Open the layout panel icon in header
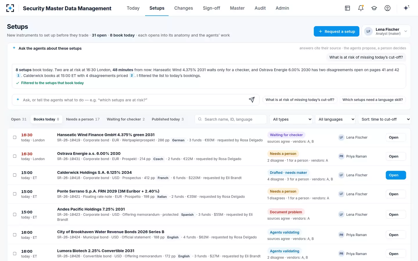The image size is (418, 261). [x=347, y=8]
